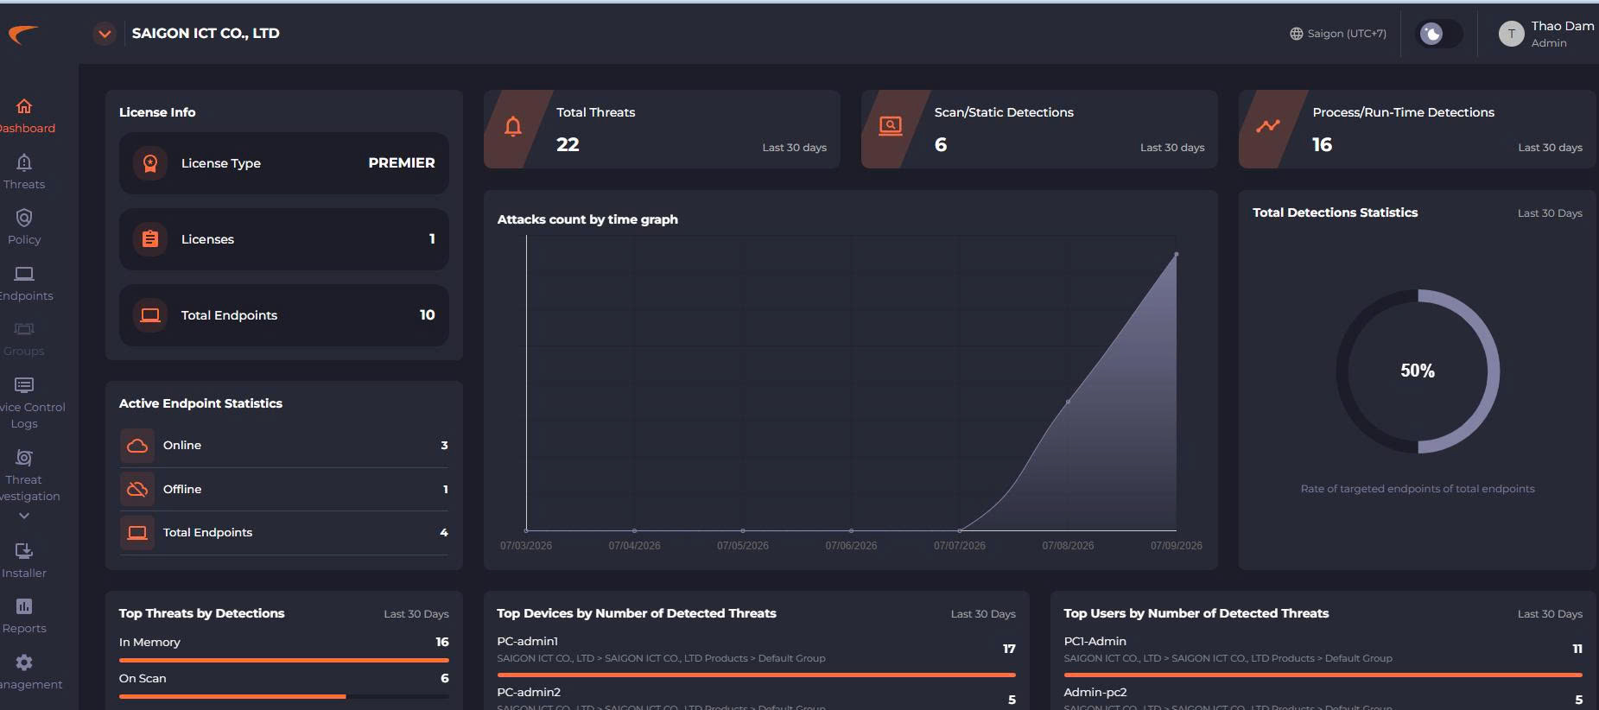Screen dimensions: 1599x710
Task: Open the Threats bell icon in sidebar
Action: (x=24, y=162)
